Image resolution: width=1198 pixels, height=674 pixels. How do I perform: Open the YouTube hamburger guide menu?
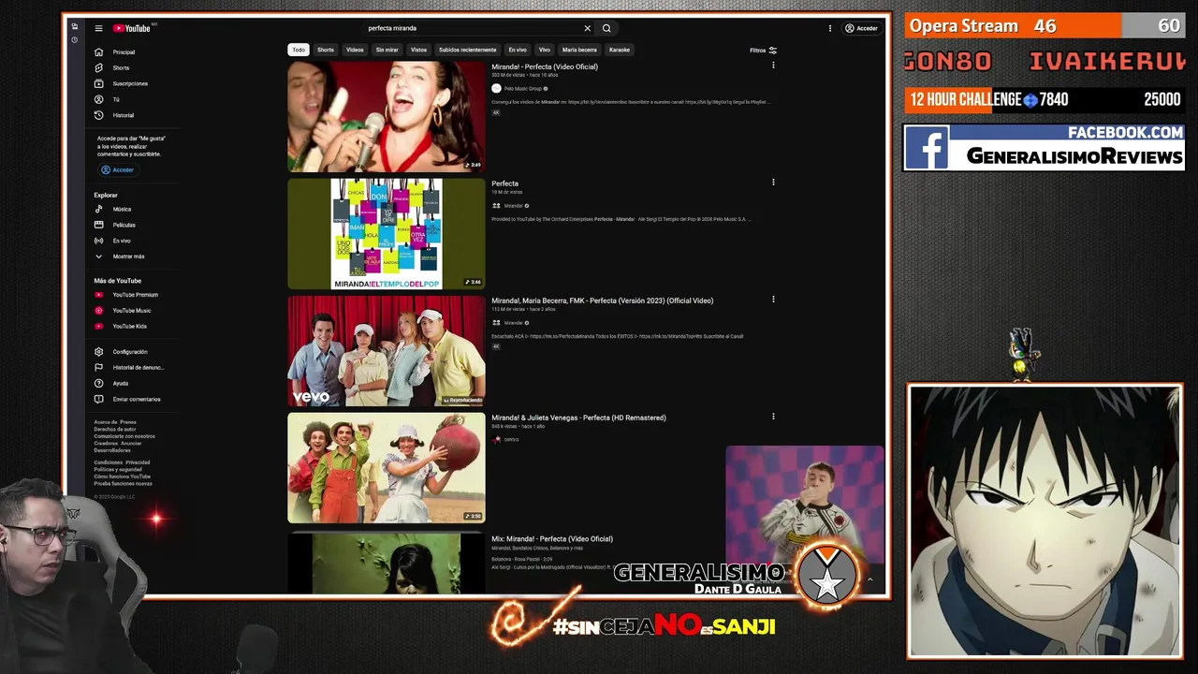tap(98, 28)
